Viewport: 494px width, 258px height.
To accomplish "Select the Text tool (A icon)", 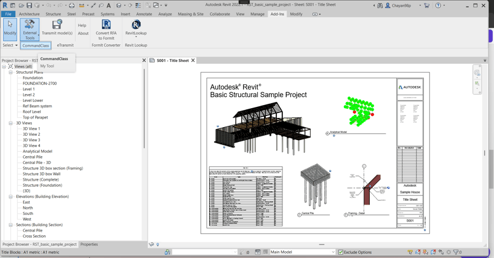I will [x=109, y=6].
